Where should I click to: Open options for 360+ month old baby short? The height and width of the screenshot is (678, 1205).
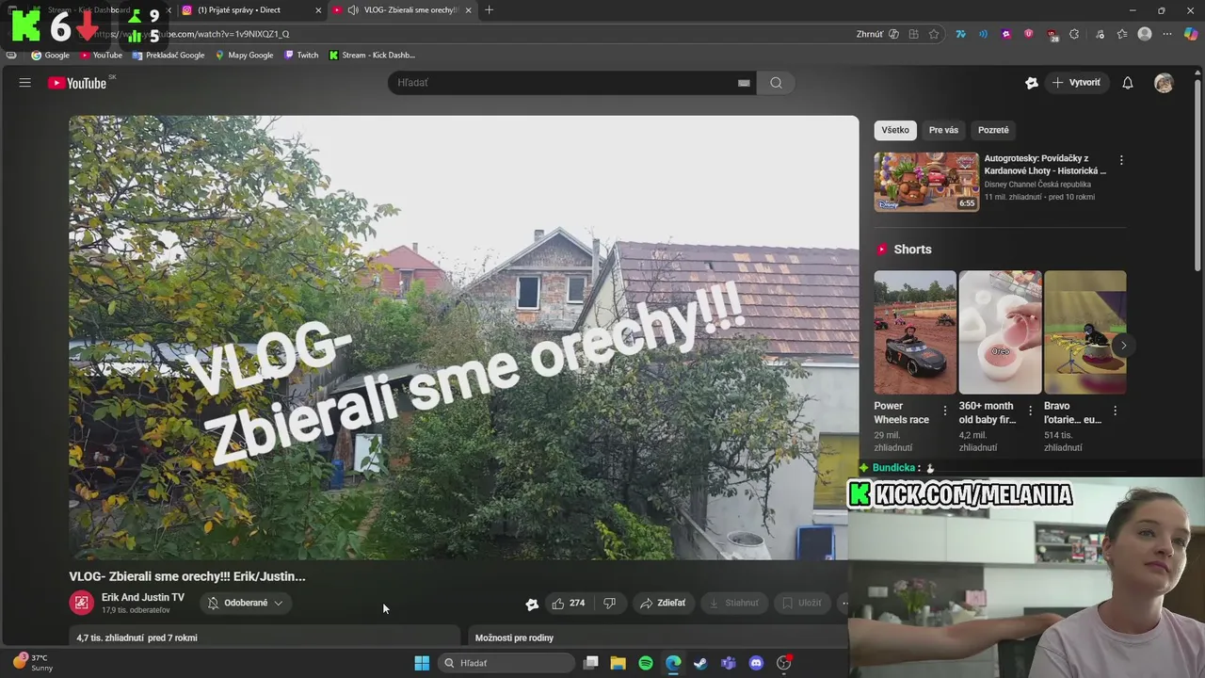[x=1030, y=411]
